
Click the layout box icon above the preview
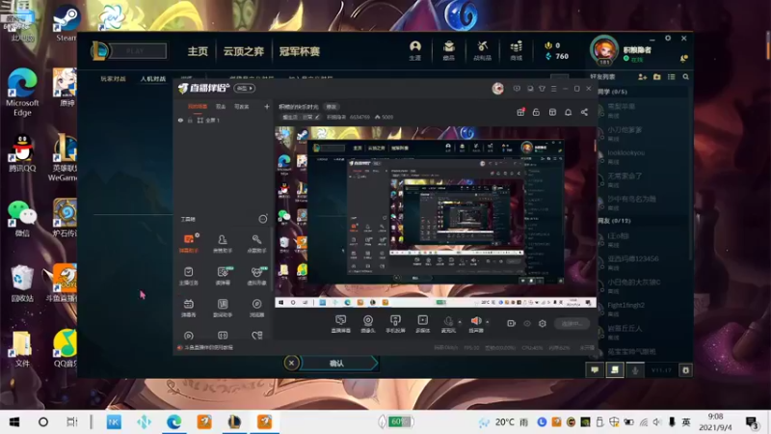click(552, 112)
